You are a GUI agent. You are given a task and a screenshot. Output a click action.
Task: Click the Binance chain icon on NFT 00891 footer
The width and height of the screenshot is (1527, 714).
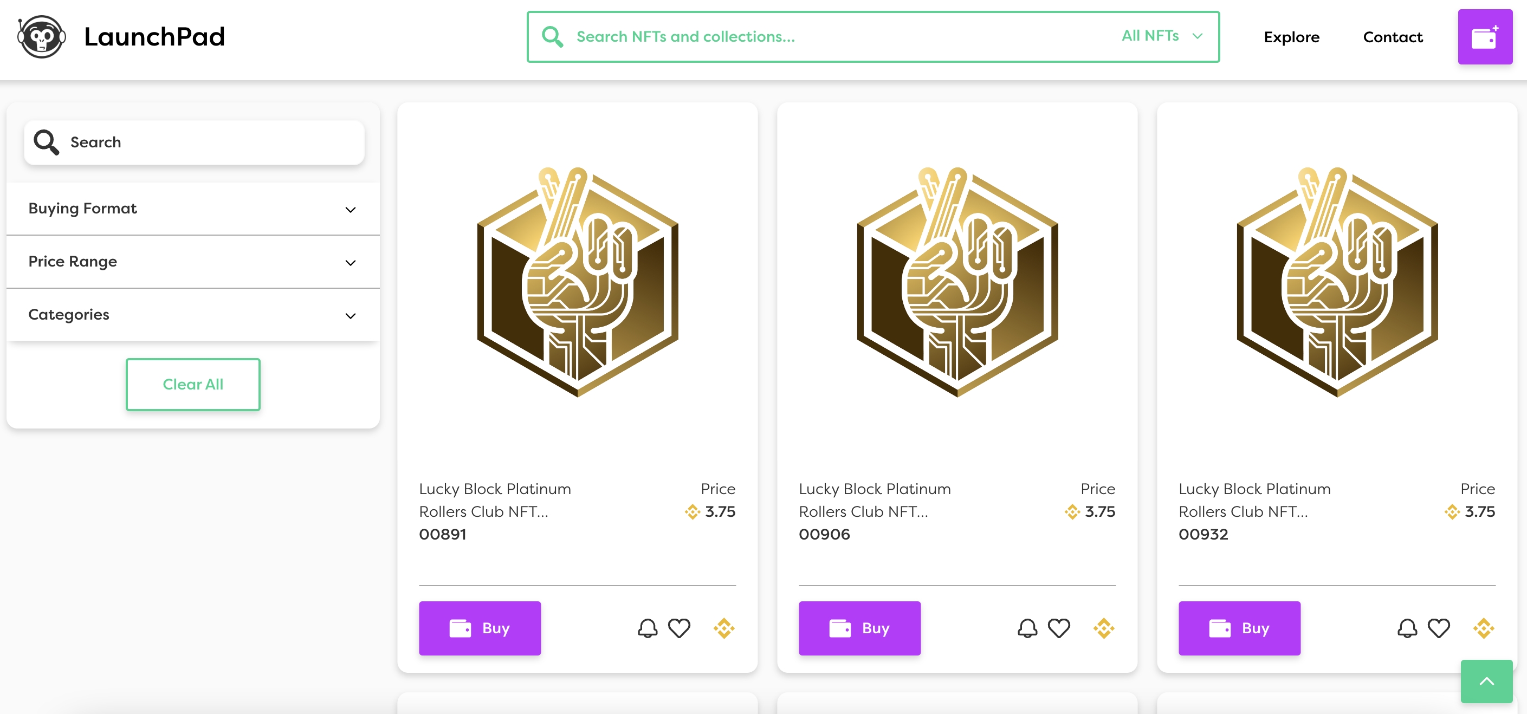click(x=724, y=627)
